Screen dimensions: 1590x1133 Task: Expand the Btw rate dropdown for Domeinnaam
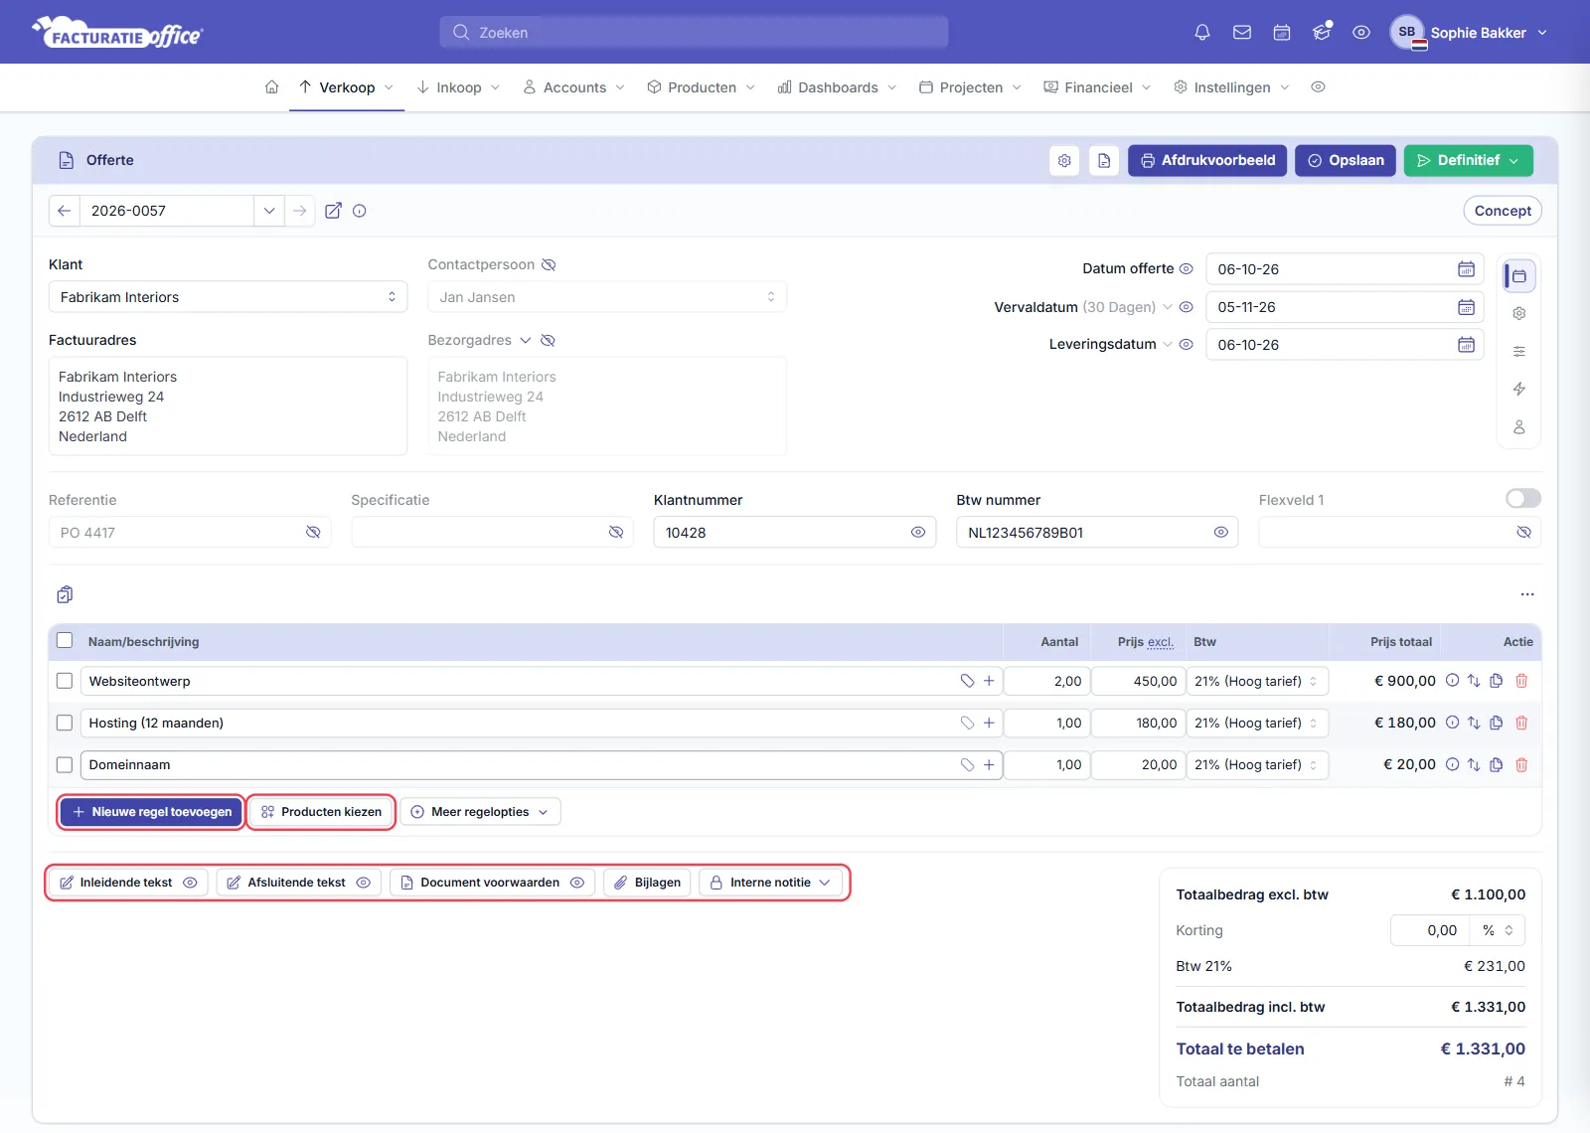click(1257, 764)
